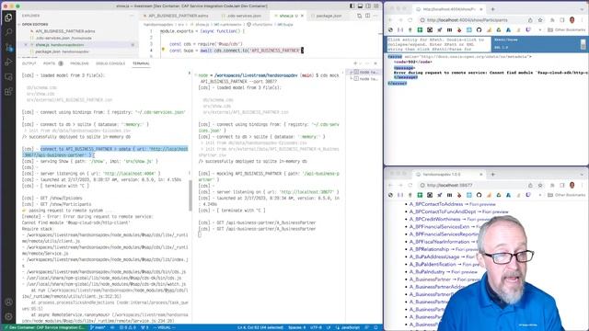The image size is (589, 331).
Task: Open the Explorer view in the activity bar
Action: click(8, 17)
